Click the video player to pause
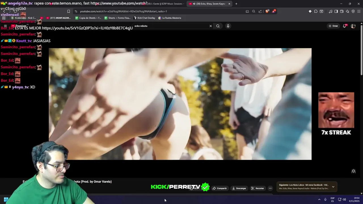Image resolution: width=363 pixels, height=204 pixels. (180, 104)
